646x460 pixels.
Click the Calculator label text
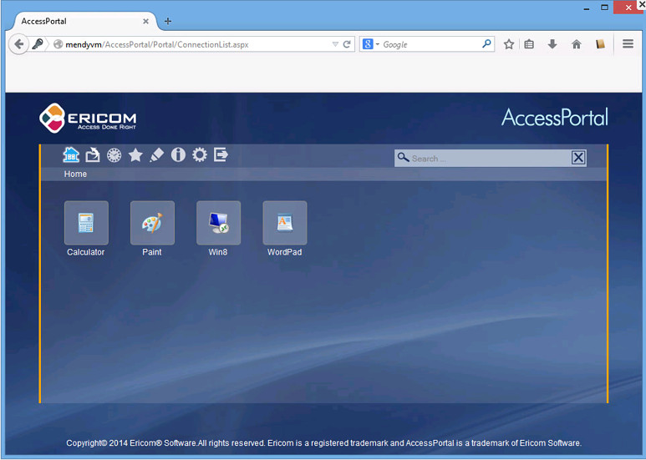[x=86, y=252]
